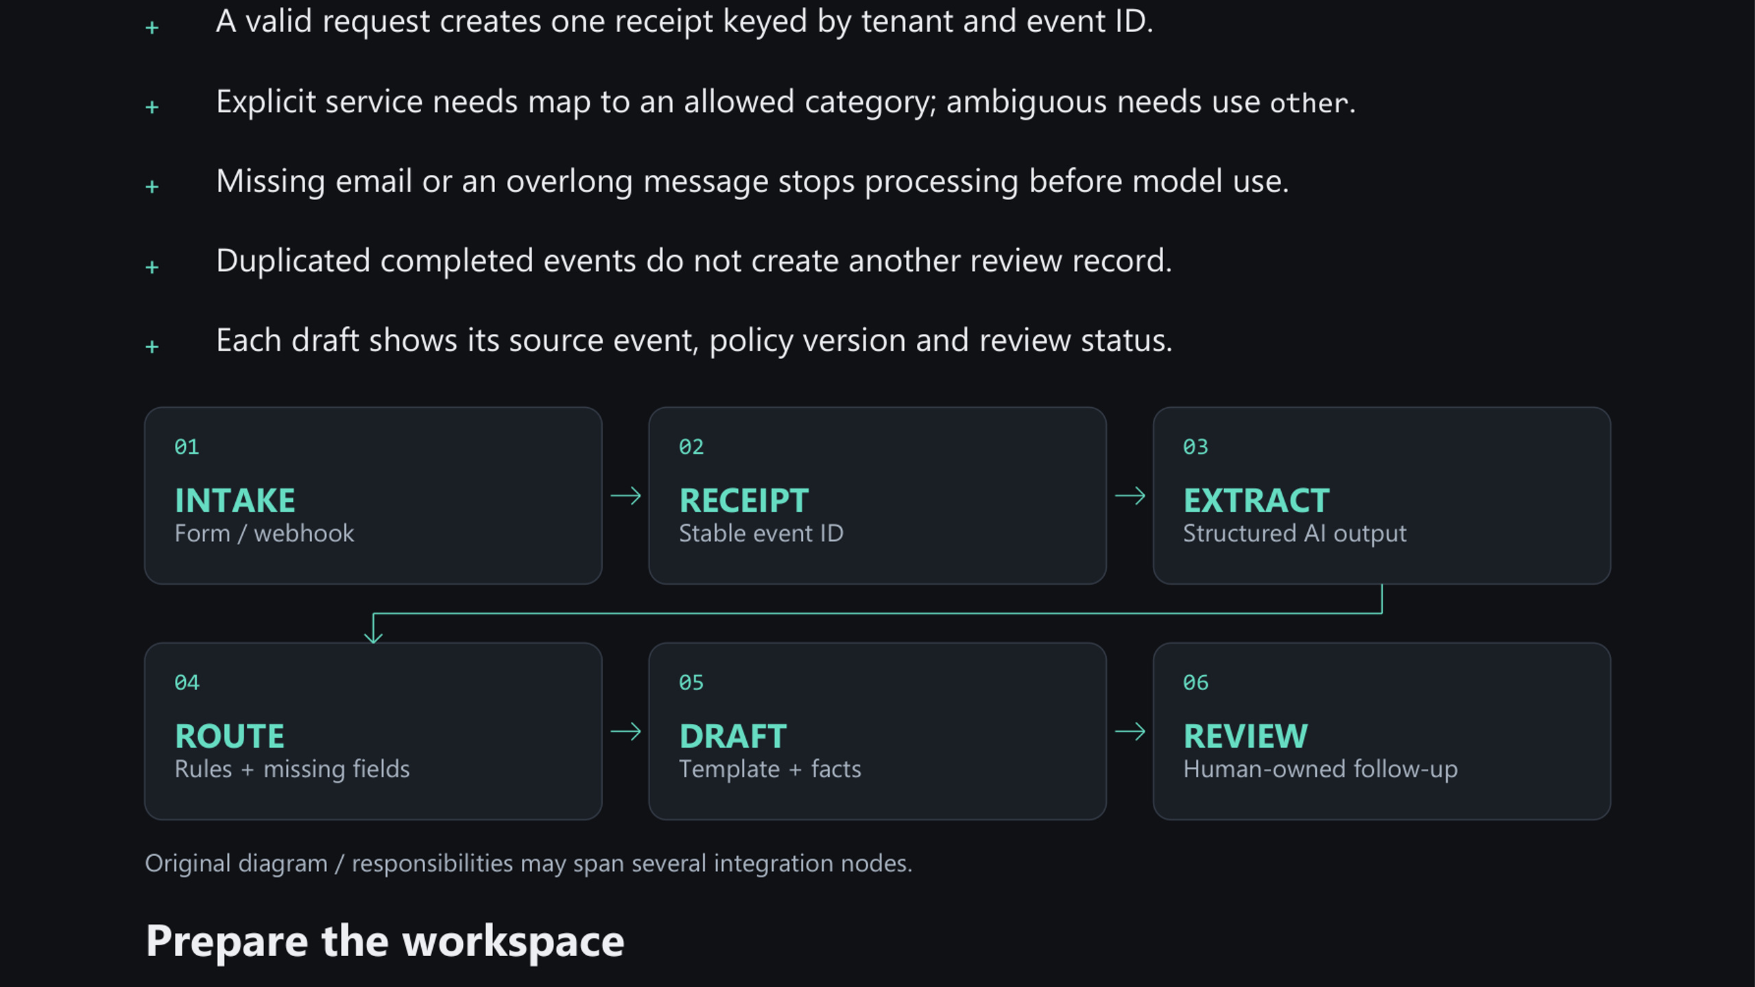The width and height of the screenshot is (1755, 987).
Task: Click the REVIEW Human-owned follow-up card
Action: [1381, 731]
